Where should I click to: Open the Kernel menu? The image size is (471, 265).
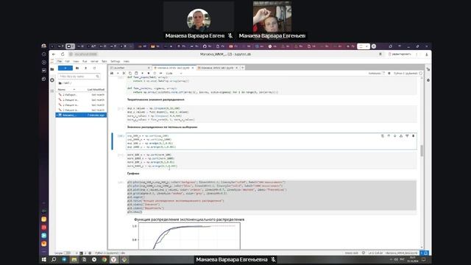click(x=94, y=61)
